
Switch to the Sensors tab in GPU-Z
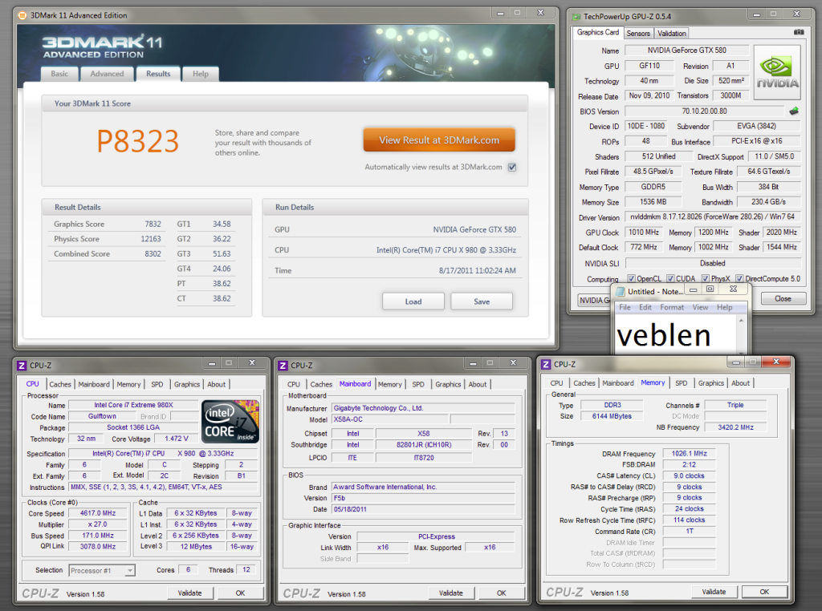638,34
